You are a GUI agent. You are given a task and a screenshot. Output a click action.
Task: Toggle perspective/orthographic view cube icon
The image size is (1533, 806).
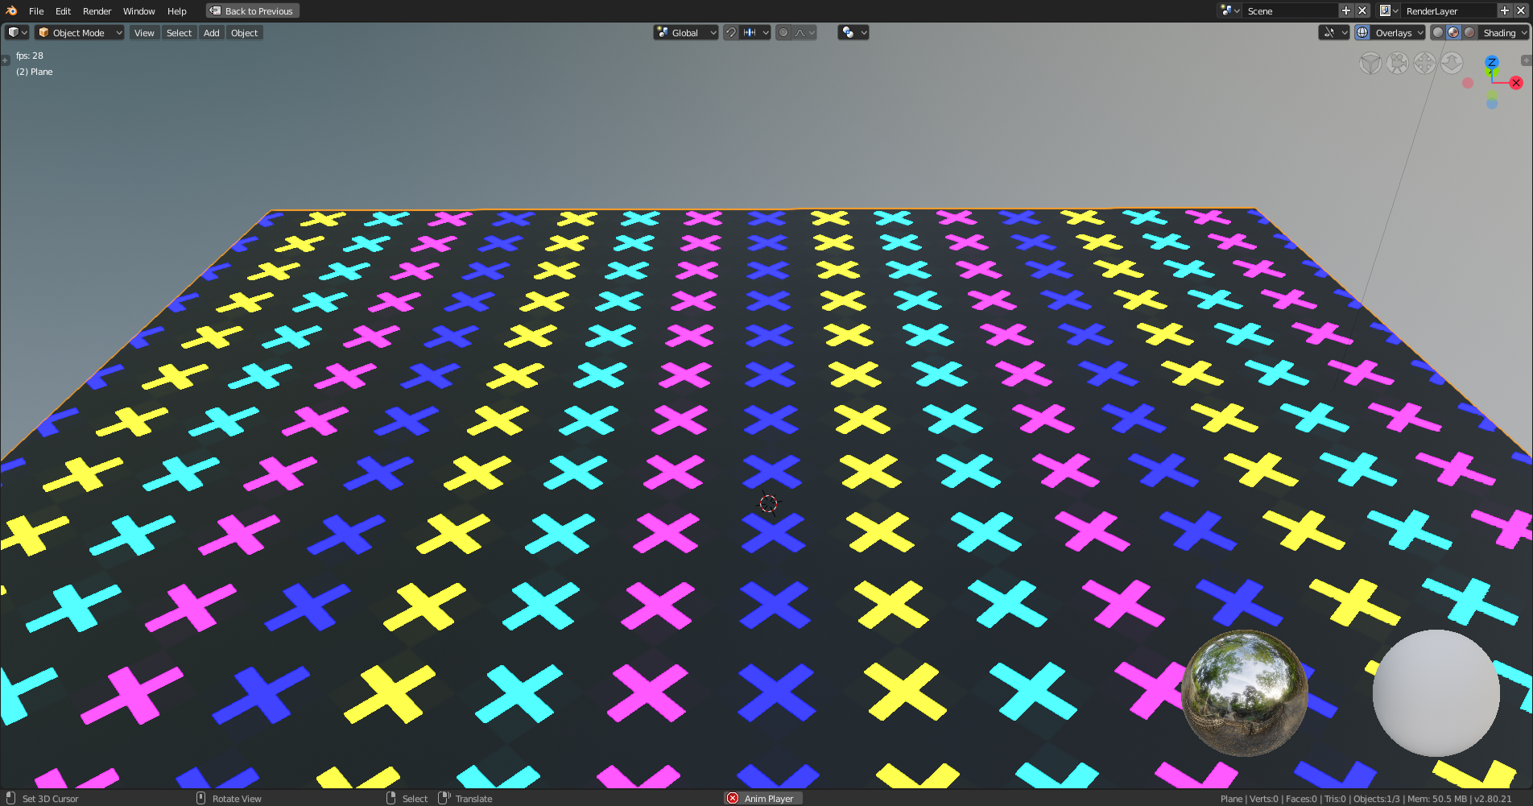coord(1370,64)
